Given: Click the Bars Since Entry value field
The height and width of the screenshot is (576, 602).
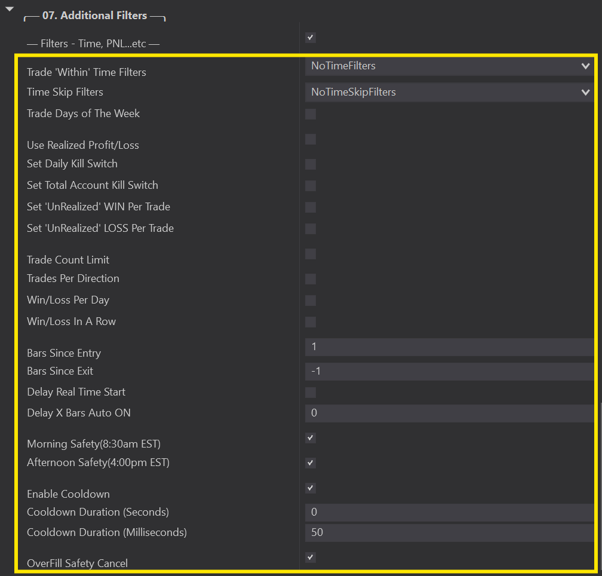Looking at the screenshot, I should [449, 347].
